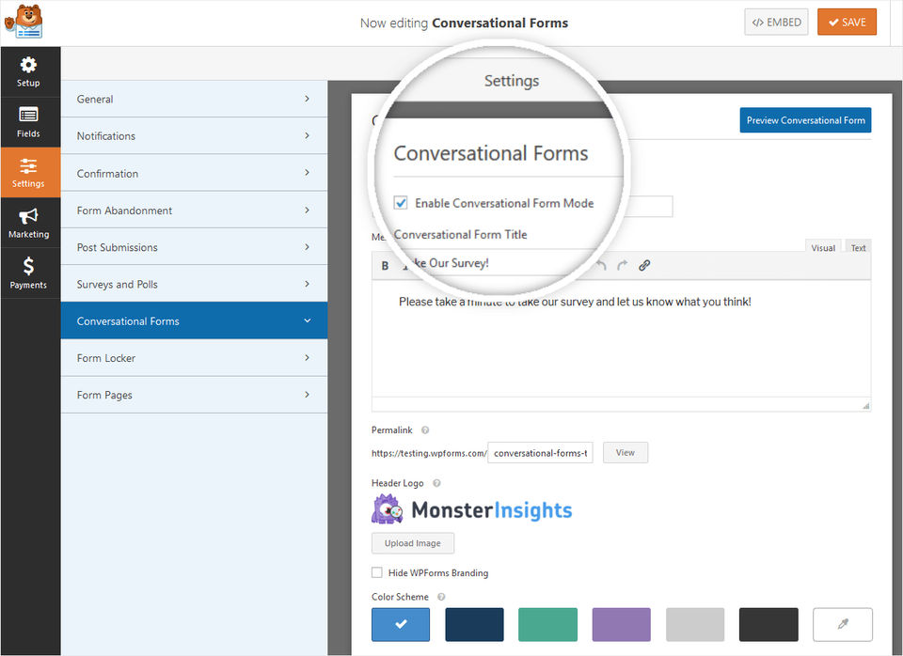Click the Header Logo help icon
This screenshot has height=656, width=903.
coord(436,483)
